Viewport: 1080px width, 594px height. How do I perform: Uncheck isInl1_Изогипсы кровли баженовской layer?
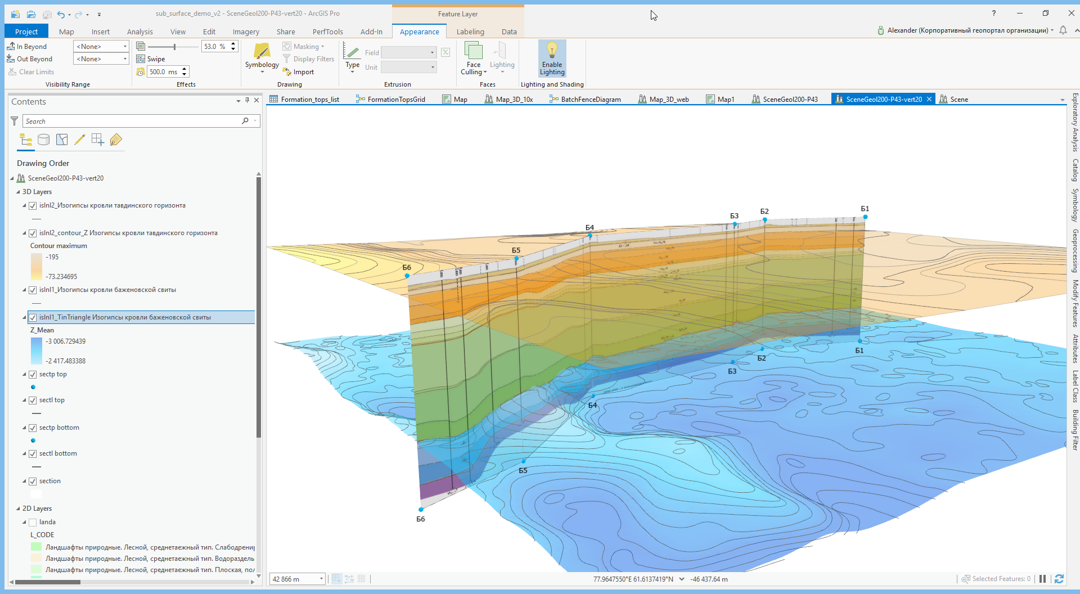pos(33,290)
